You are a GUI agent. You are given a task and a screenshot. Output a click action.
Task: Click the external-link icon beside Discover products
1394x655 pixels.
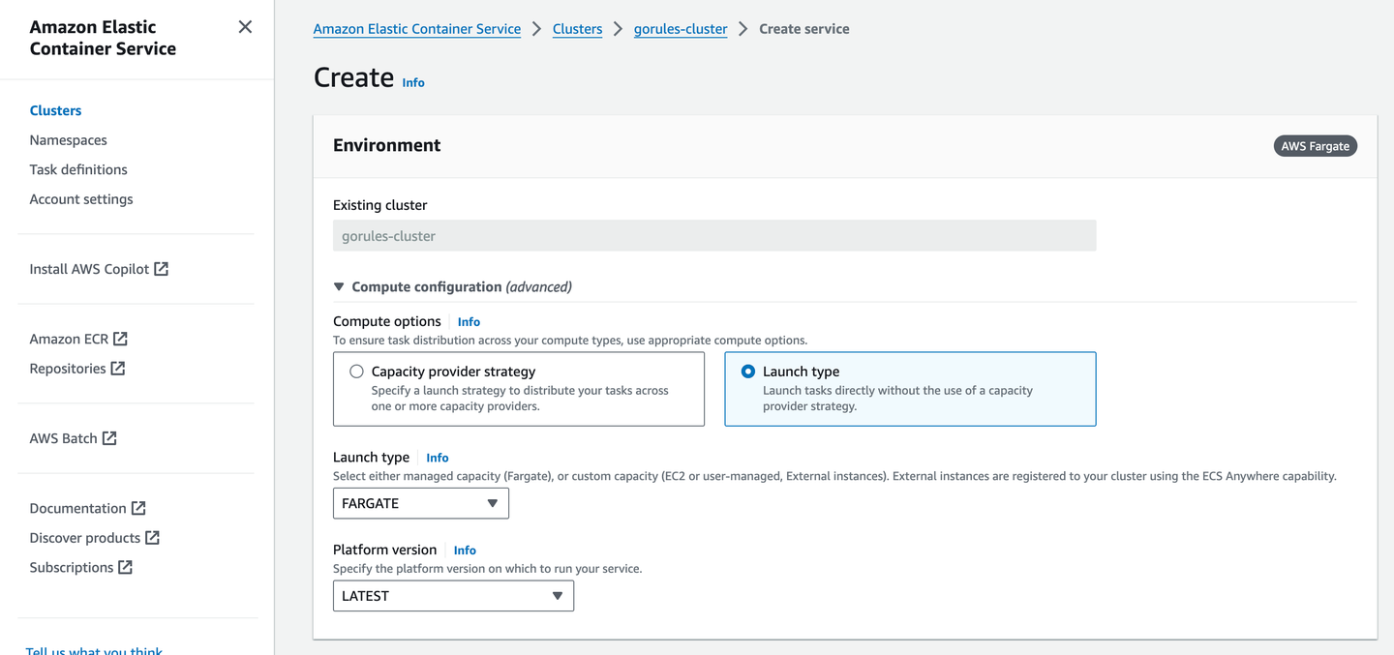(x=152, y=538)
